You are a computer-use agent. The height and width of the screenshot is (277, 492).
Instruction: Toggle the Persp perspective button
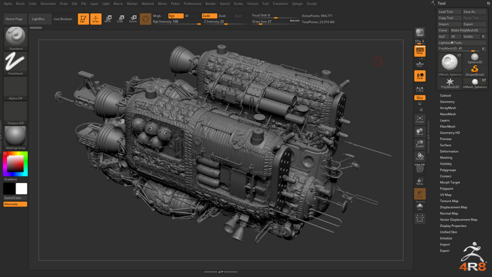[419, 50]
